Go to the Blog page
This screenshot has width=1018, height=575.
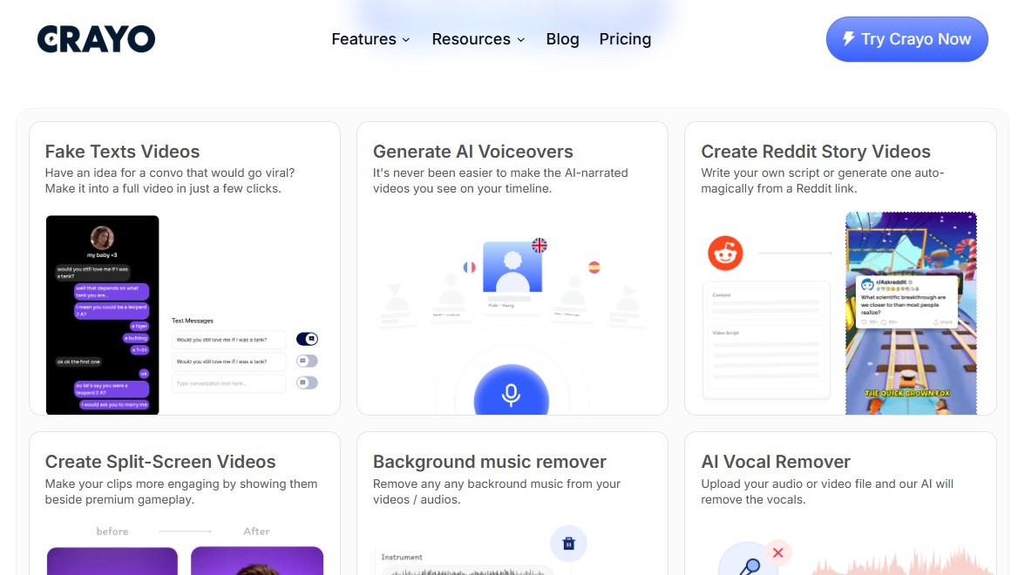coord(562,39)
